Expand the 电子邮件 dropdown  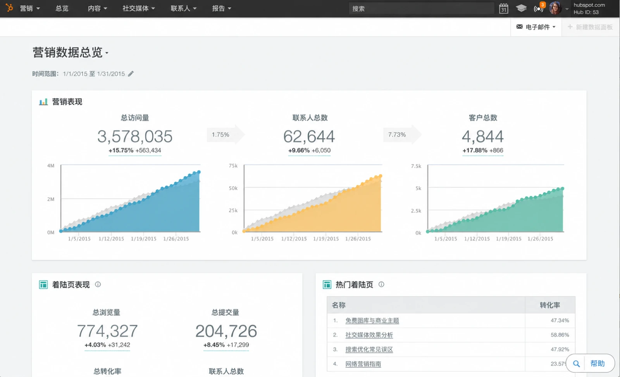(536, 27)
